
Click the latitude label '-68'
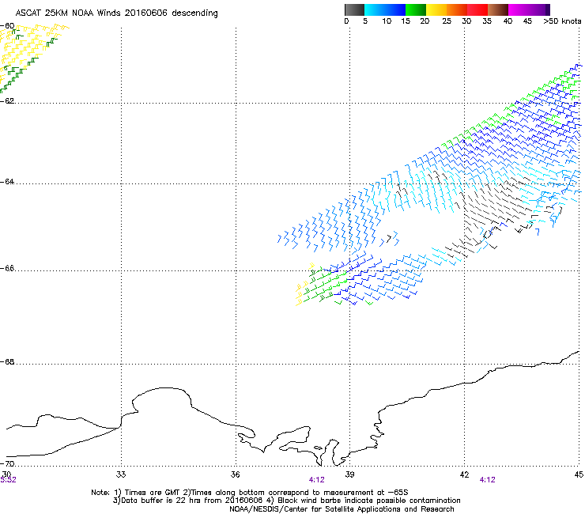(x=7, y=361)
